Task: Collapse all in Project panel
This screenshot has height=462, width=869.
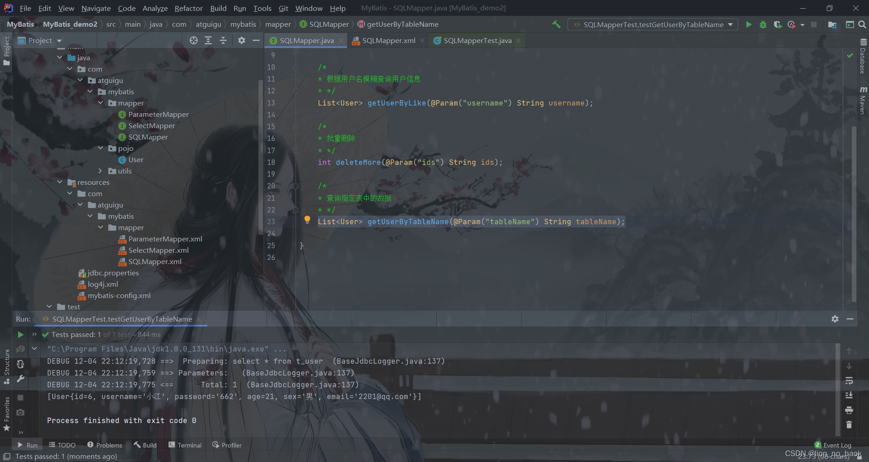Action: (223, 40)
